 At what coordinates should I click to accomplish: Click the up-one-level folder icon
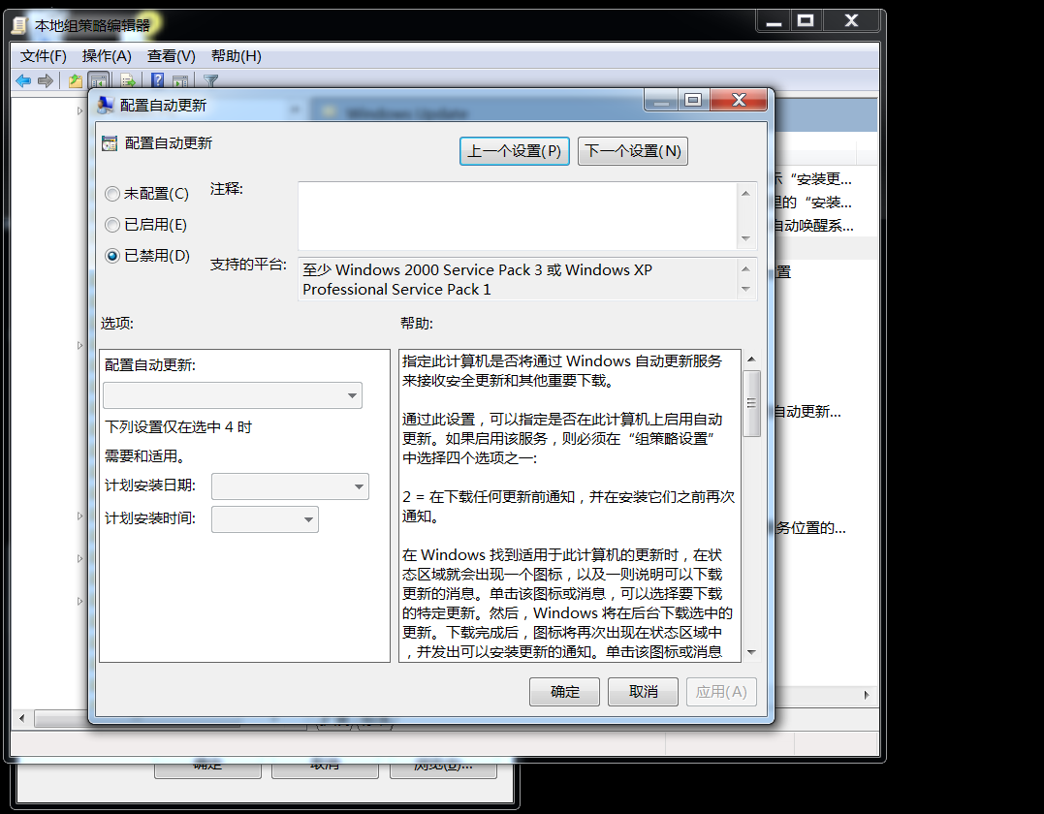pos(76,81)
